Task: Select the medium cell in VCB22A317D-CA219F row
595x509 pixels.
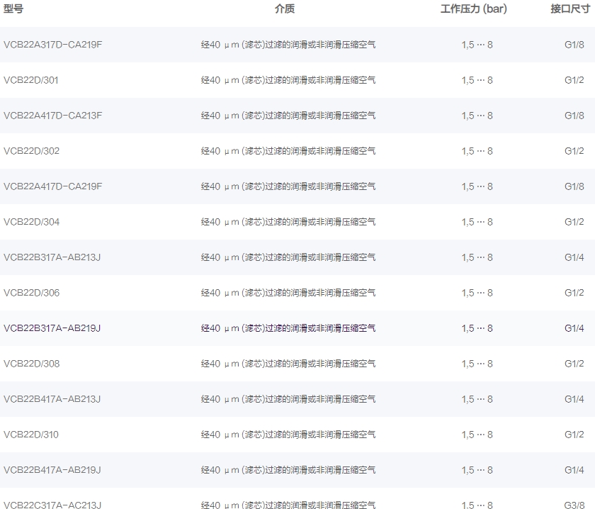Action: (x=288, y=45)
